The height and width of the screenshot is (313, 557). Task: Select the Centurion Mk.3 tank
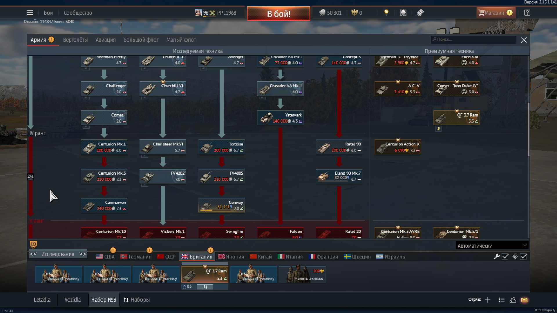point(104,176)
